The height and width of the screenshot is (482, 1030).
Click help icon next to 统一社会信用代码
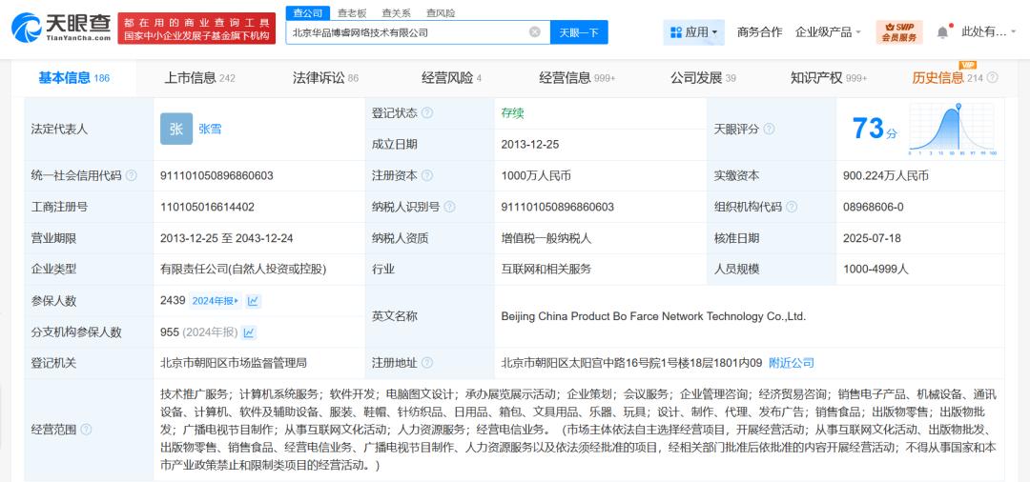tap(132, 175)
